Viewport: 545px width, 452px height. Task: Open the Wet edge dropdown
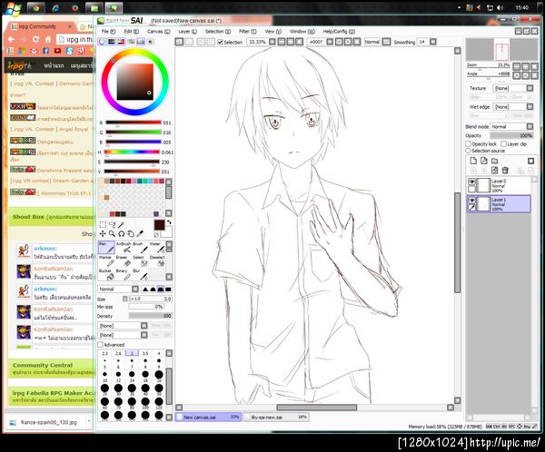tap(513, 107)
